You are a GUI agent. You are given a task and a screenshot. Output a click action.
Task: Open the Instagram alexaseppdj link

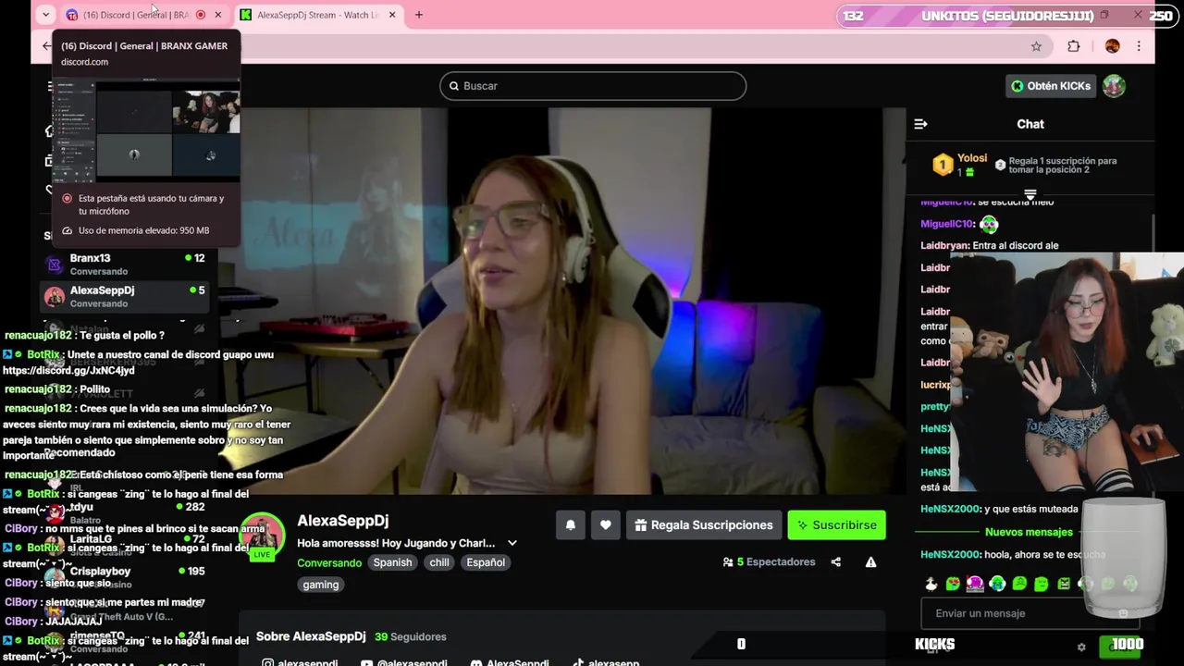(300, 662)
